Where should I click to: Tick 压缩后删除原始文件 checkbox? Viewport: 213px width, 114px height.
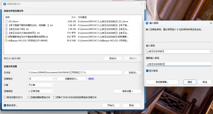29,97
